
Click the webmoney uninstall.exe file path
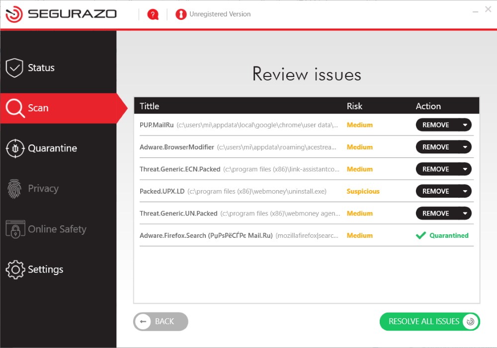point(257,191)
